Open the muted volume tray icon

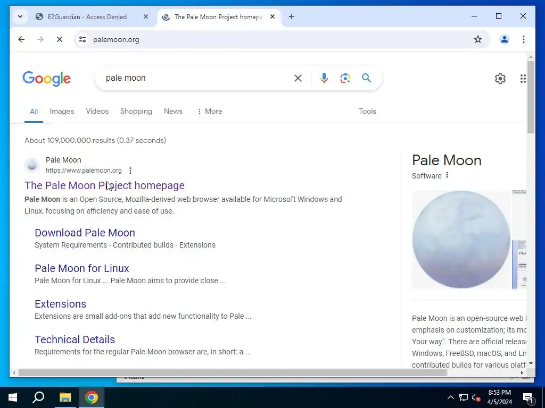[x=476, y=397]
